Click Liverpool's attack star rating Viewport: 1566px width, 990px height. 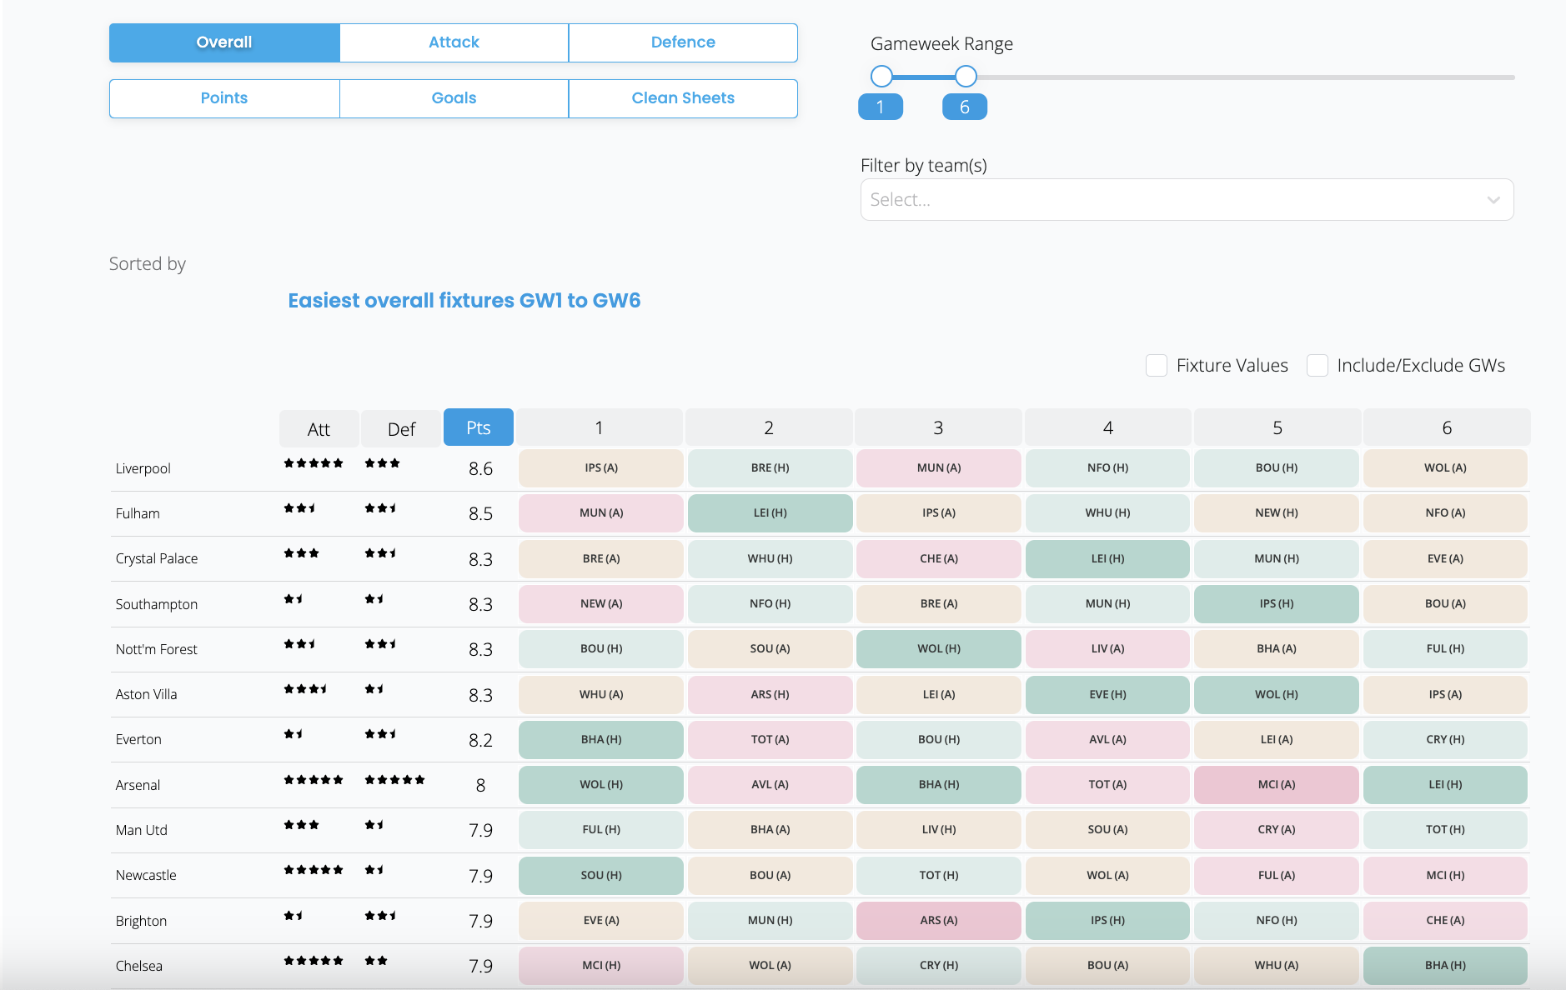click(x=314, y=463)
